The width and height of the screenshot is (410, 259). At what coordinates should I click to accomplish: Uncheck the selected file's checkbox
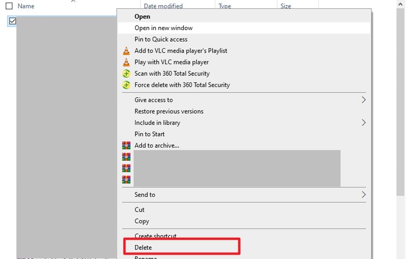click(x=13, y=21)
